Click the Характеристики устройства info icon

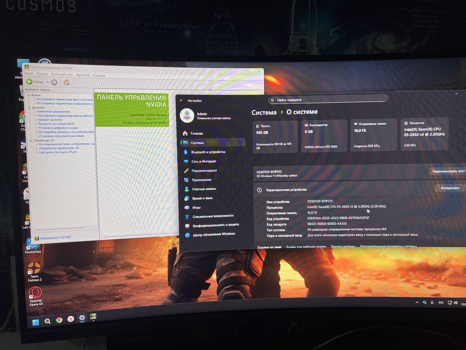259,190
